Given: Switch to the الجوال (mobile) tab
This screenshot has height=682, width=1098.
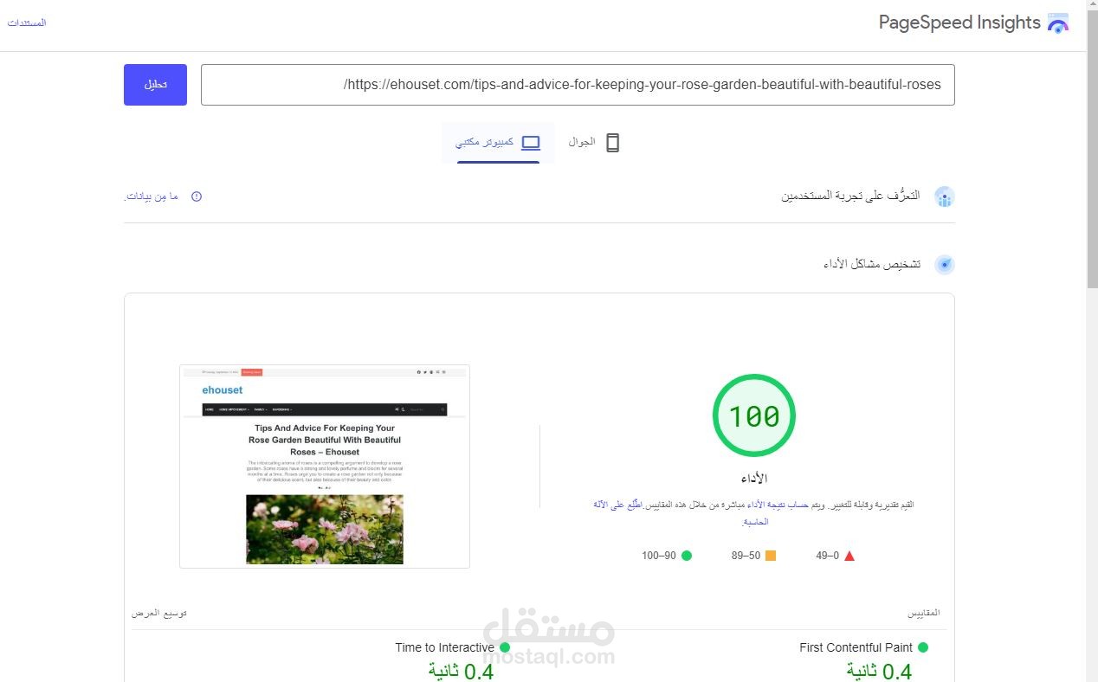Looking at the screenshot, I should click(x=593, y=142).
